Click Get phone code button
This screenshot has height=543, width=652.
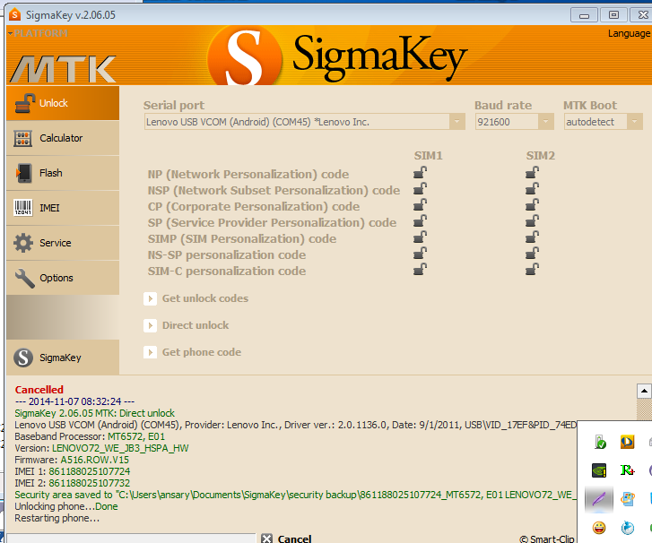(x=193, y=352)
